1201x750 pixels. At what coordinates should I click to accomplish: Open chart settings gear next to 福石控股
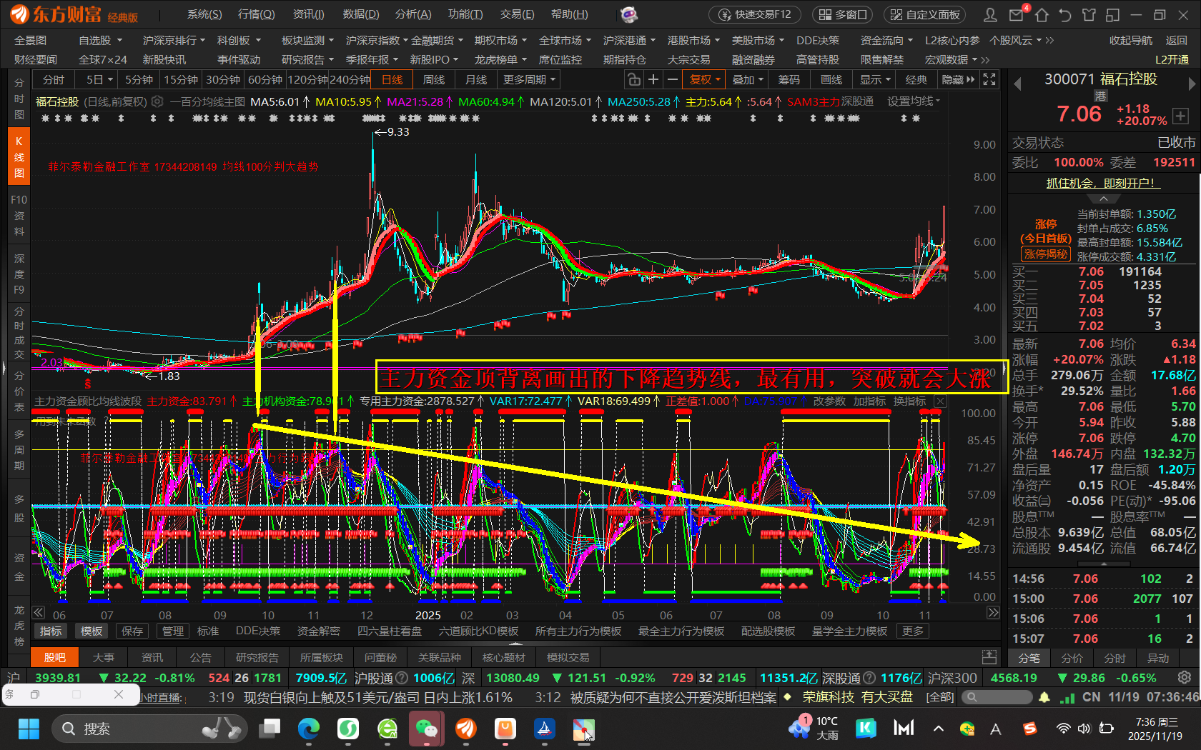[157, 101]
